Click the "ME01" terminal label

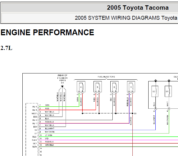coord(34,113)
